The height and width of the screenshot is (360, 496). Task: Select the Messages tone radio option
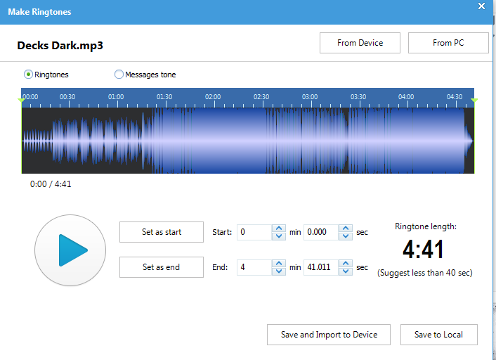(x=119, y=75)
